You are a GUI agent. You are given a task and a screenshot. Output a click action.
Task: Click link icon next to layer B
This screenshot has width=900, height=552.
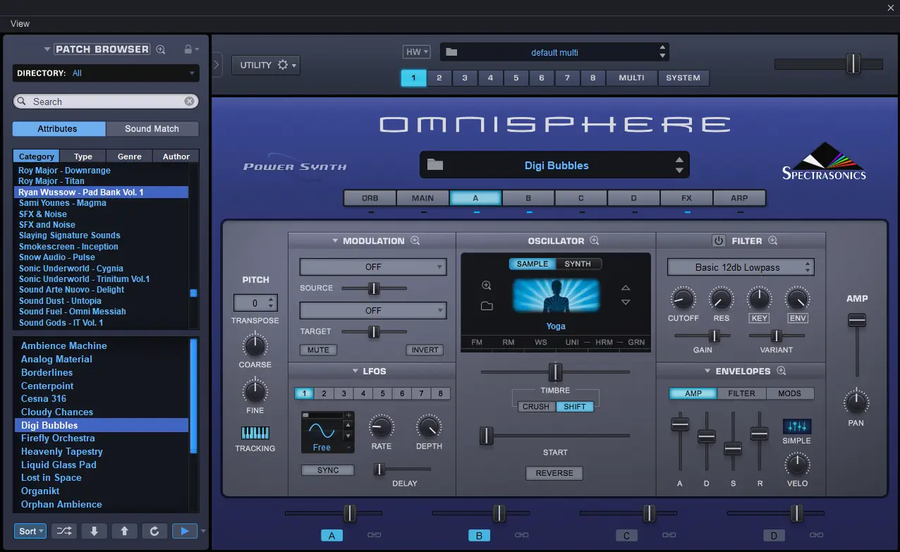pos(521,536)
